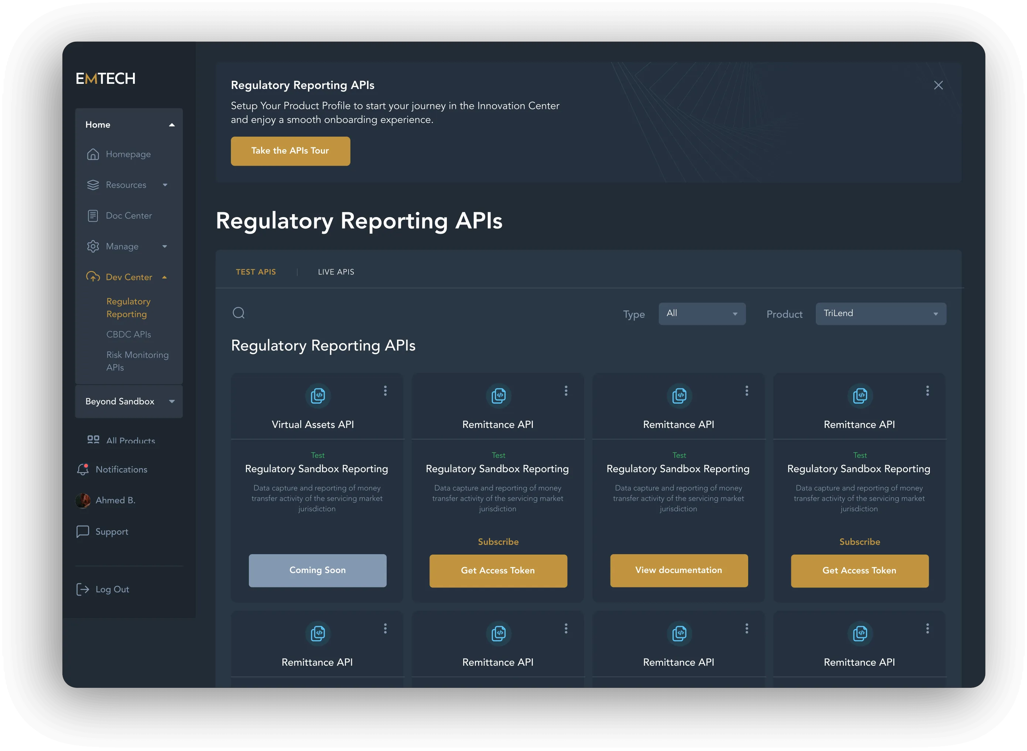Expand the Dev Center section

(x=164, y=277)
